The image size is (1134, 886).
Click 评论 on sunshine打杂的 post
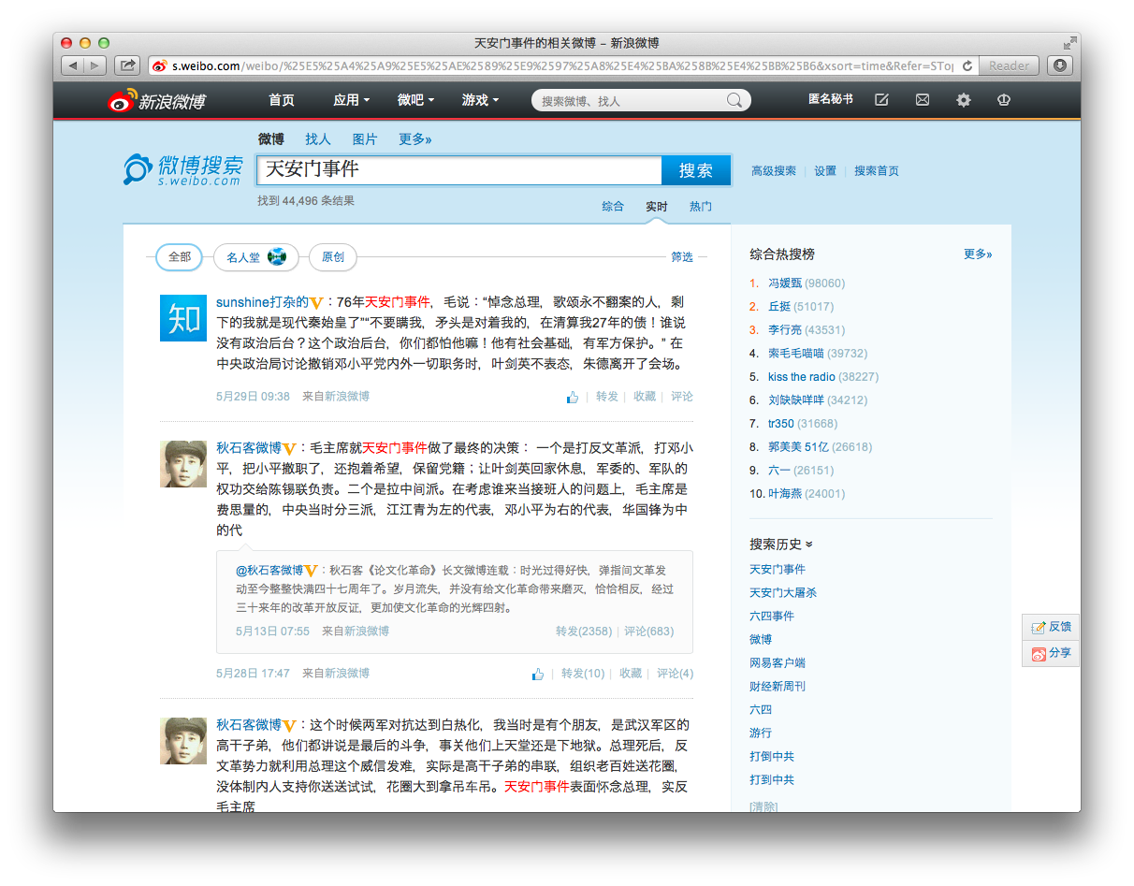pos(682,397)
